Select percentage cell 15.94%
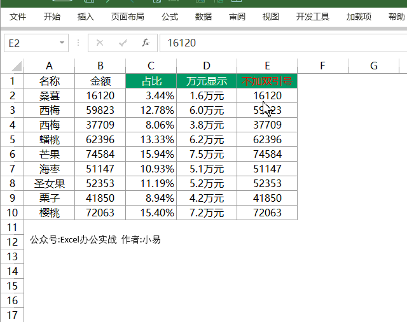Image resolution: width=407 pixels, height=322 pixels. [151, 154]
